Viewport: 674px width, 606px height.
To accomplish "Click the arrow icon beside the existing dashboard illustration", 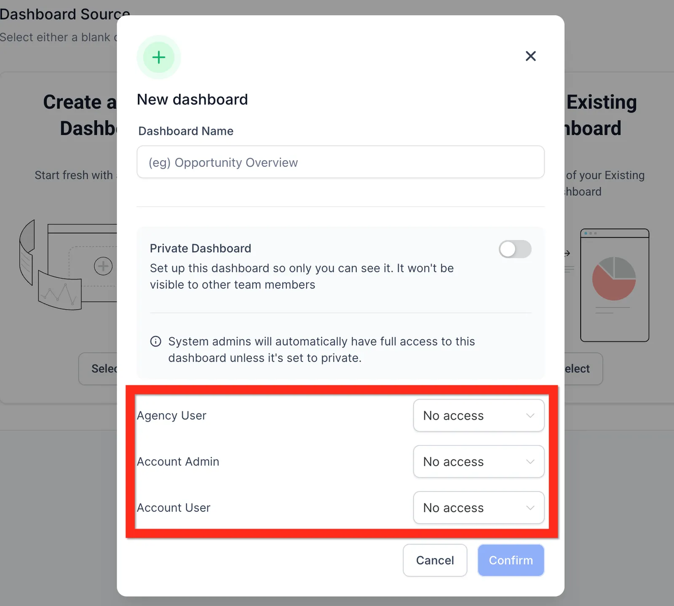I will pos(567,253).
